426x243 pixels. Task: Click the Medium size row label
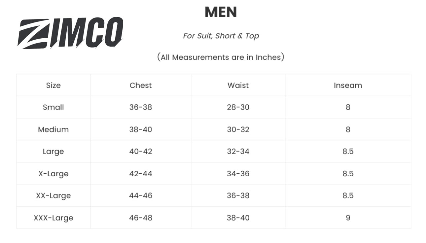[x=53, y=129]
